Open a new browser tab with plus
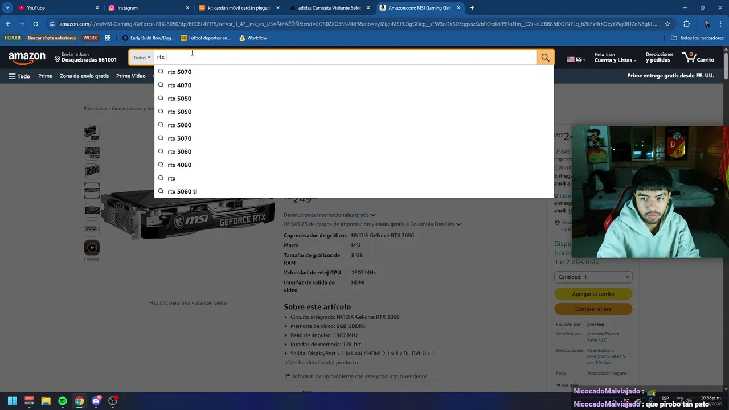The width and height of the screenshot is (729, 410). pos(472,8)
